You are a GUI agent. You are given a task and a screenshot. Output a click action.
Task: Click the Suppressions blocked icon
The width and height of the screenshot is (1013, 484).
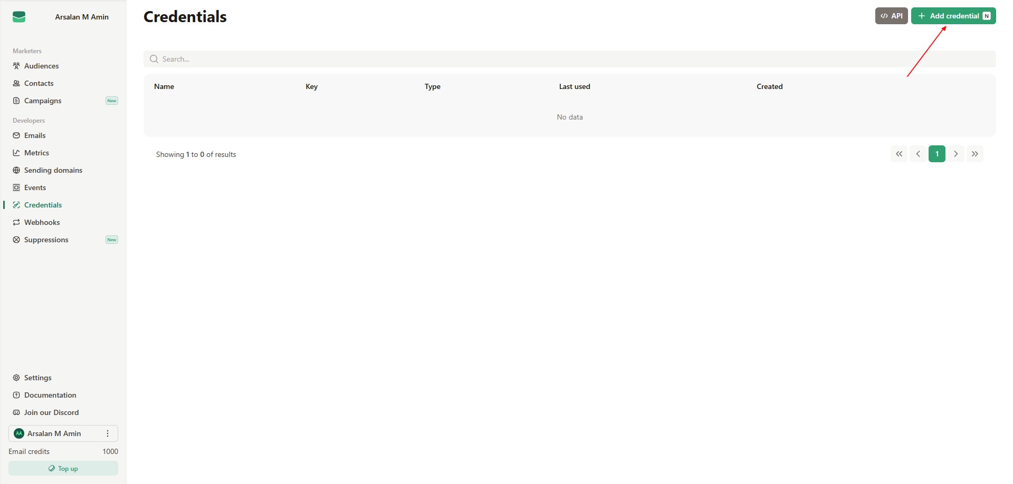(x=16, y=240)
